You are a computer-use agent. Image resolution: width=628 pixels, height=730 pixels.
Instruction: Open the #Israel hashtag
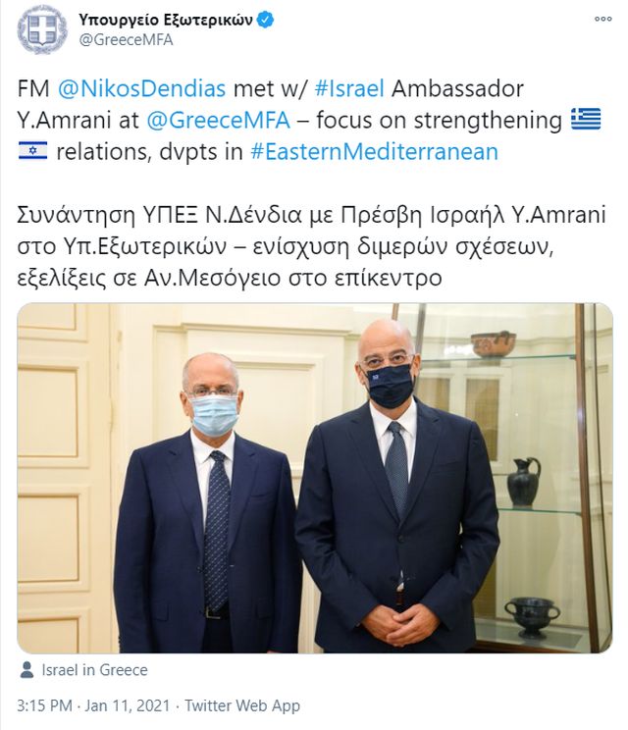click(x=349, y=88)
